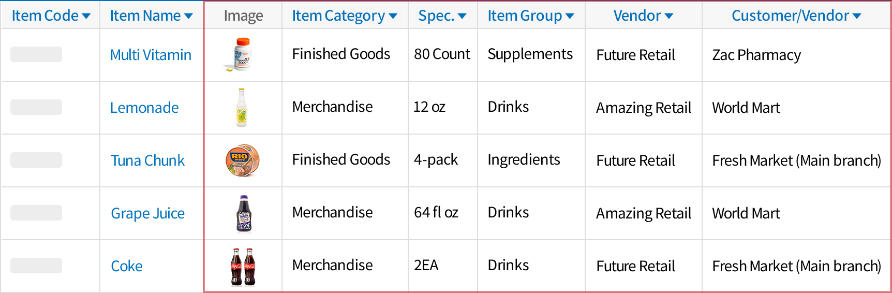Viewport: 892px width, 293px height.
Task: Click the Multi Vitamin bottle image
Action: pos(242,54)
